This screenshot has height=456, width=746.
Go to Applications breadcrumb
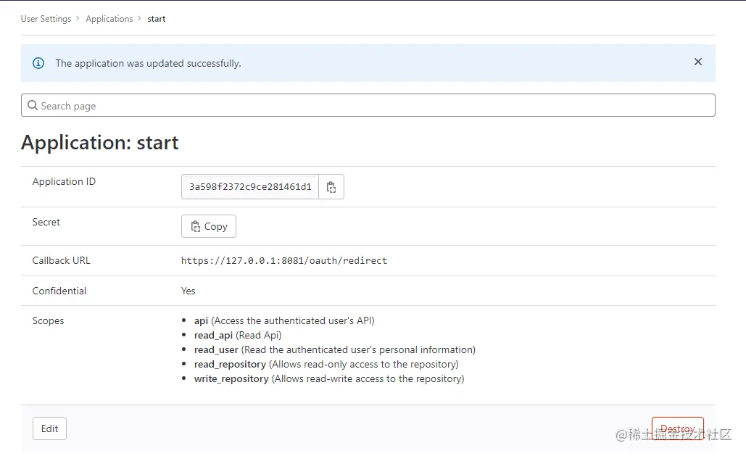(x=109, y=19)
